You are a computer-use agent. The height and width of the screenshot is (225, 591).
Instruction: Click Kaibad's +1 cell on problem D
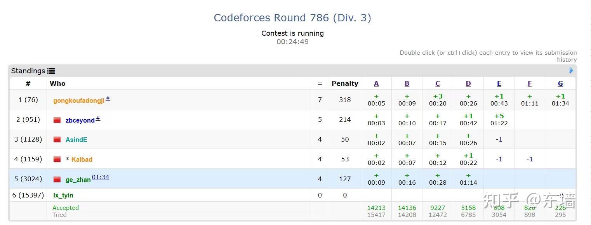click(x=468, y=159)
